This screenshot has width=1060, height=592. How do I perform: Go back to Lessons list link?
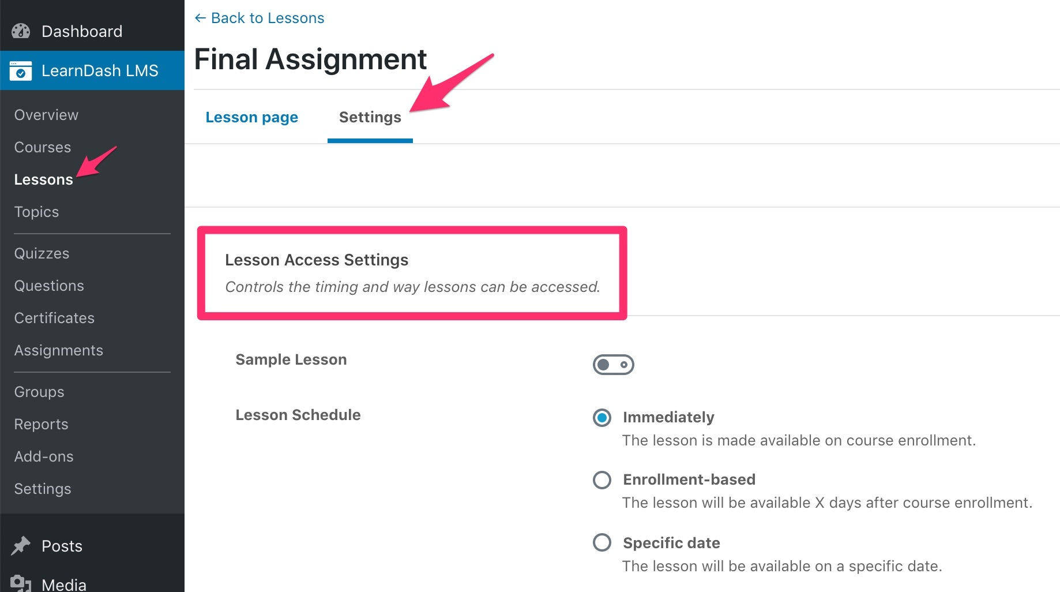pyautogui.click(x=267, y=18)
